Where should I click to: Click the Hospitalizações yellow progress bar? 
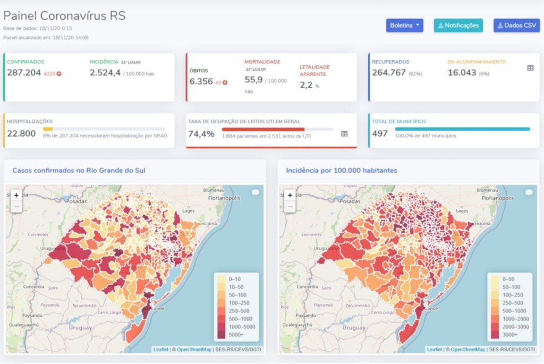pyautogui.click(x=48, y=129)
